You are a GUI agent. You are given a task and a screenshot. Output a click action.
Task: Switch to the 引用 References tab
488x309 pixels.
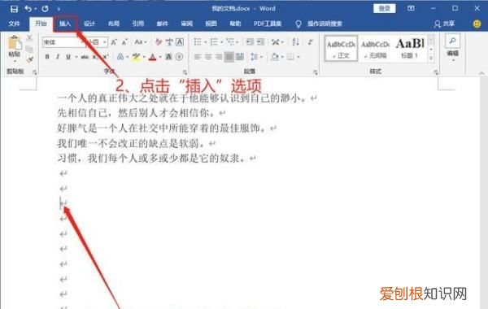point(138,24)
